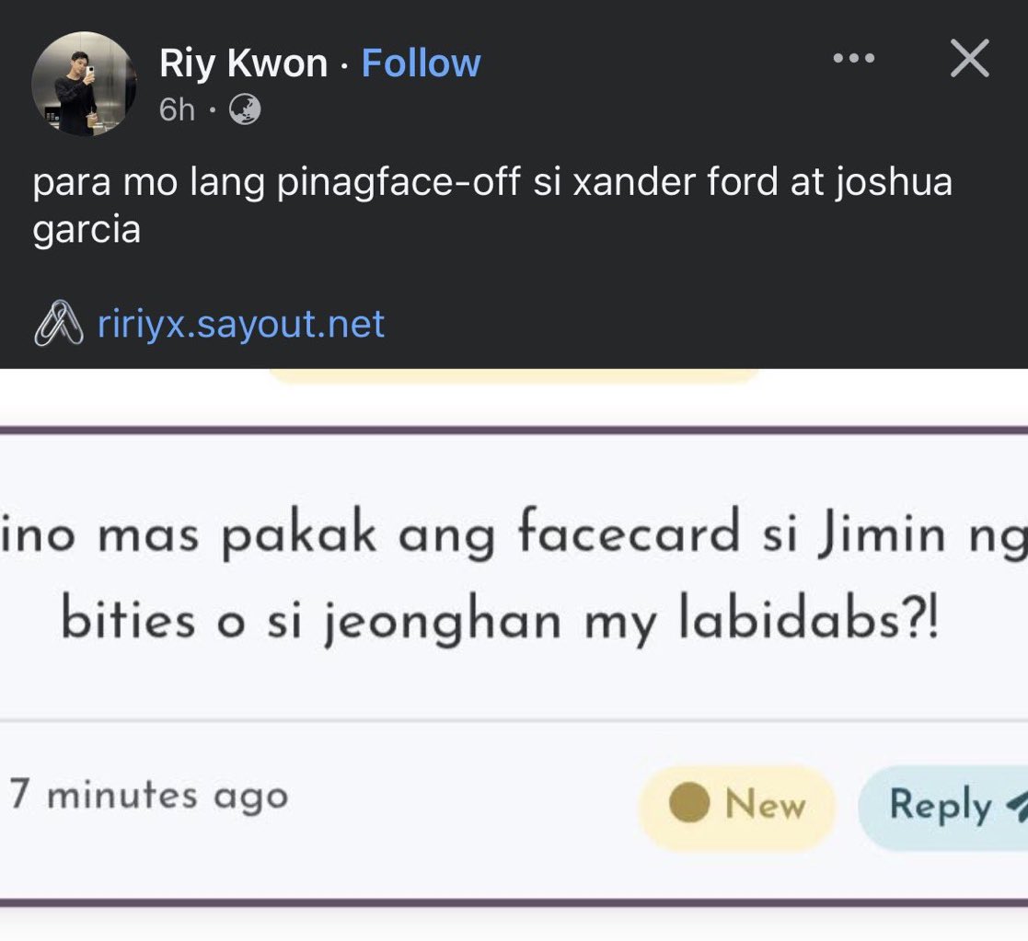Click the globe public audience icon
1028x941 pixels.
(x=245, y=109)
